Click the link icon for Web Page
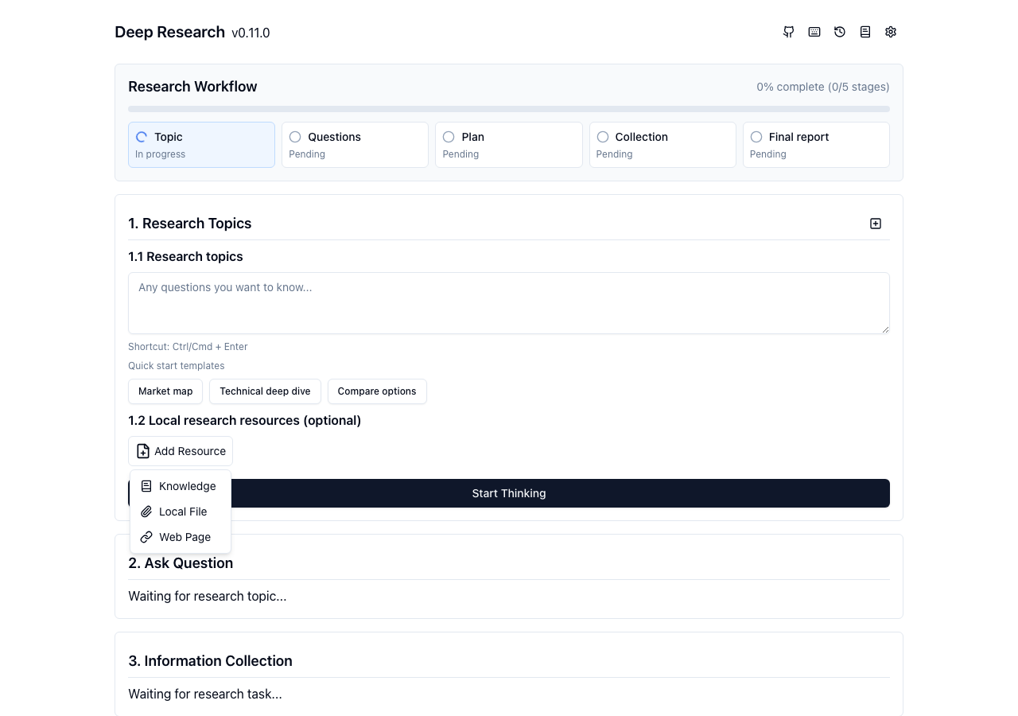The image size is (1018, 716). tap(146, 537)
